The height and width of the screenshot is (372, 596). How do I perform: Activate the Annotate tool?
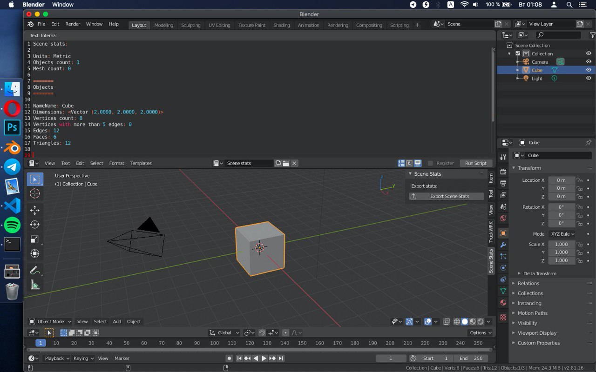pos(35,270)
